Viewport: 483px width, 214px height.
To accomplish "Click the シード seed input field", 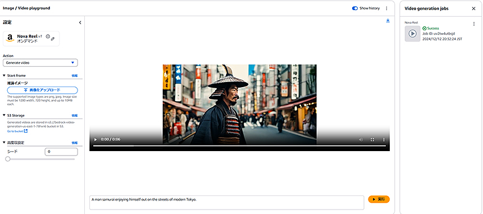I will 61,152.
